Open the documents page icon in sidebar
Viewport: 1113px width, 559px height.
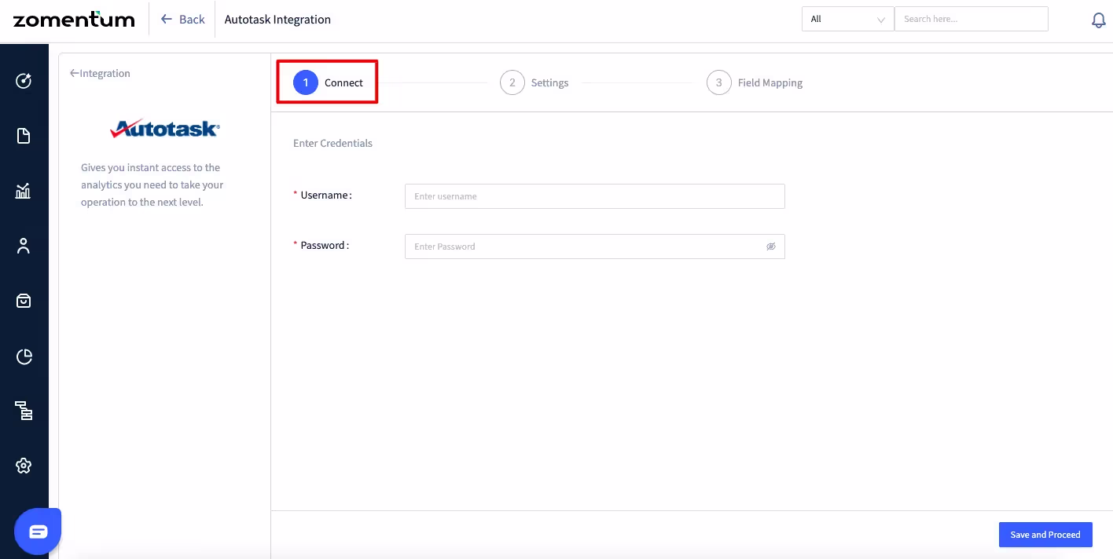pyautogui.click(x=24, y=136)
